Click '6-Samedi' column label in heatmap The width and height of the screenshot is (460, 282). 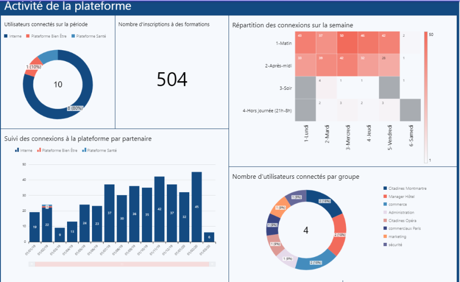tap(411, 136)
